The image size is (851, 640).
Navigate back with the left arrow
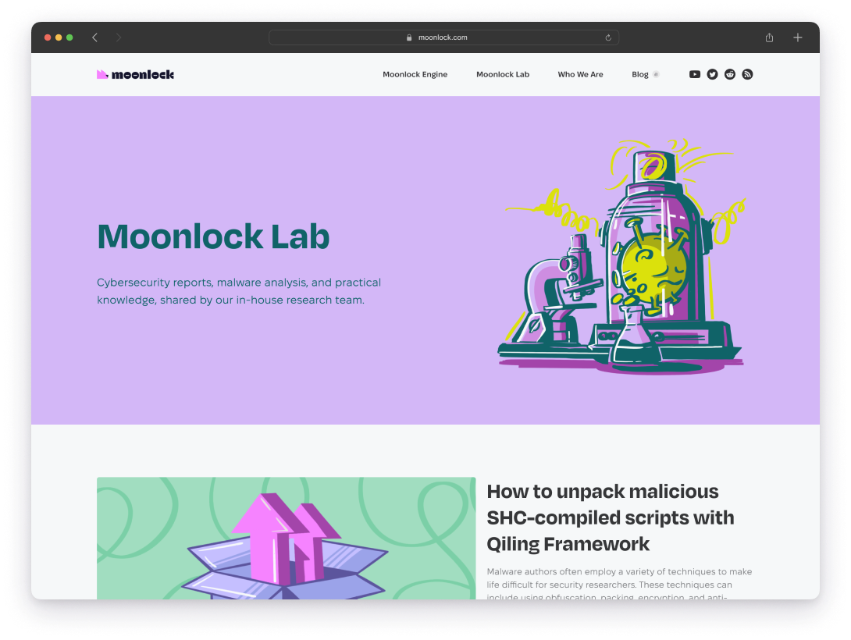pos(94,37)
